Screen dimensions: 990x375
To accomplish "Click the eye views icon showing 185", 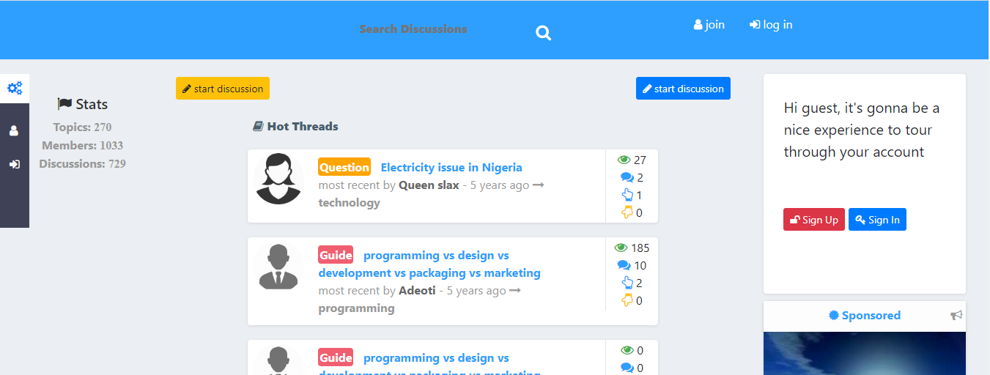I will point(621,248).
